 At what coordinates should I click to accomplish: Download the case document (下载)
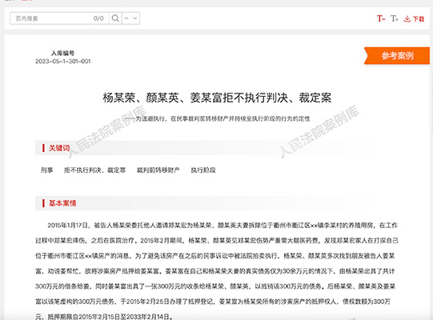coord(414,18)
